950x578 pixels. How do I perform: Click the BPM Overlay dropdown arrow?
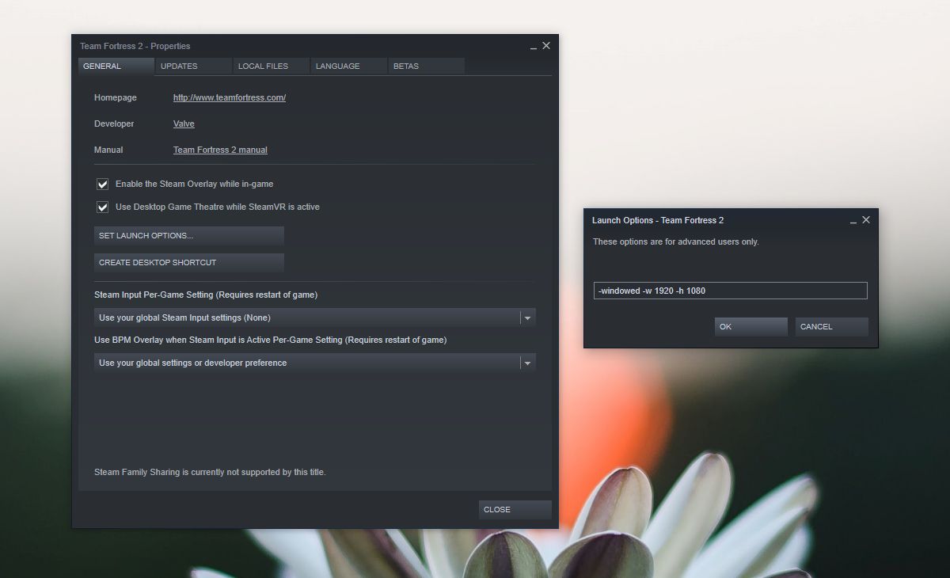point(527,362)
